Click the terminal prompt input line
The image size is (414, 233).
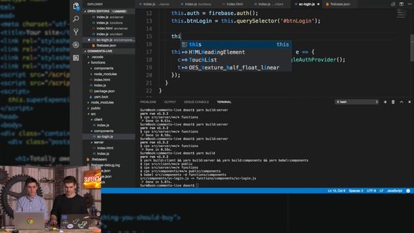(169, 186)
